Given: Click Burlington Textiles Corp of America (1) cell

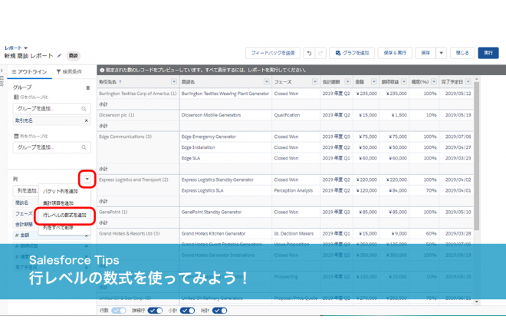Looking at the screenshot, I should [138, 94].
